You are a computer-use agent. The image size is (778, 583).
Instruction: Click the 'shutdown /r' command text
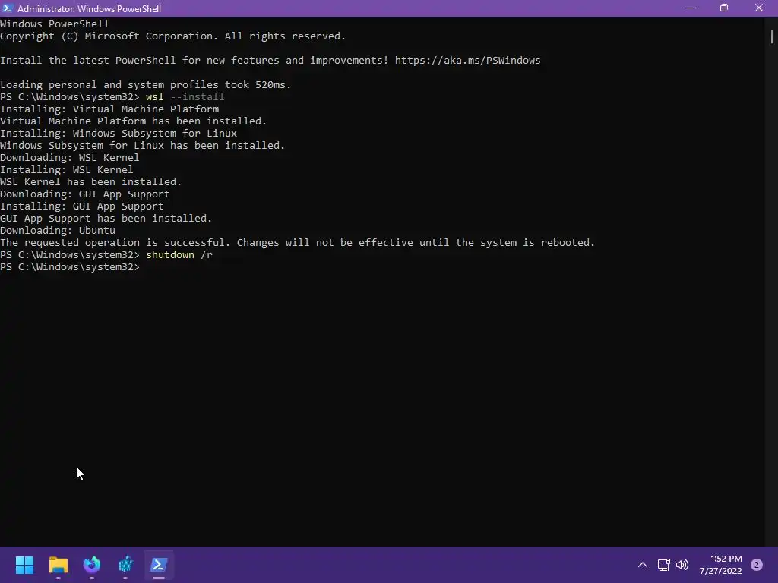point(179,255)
